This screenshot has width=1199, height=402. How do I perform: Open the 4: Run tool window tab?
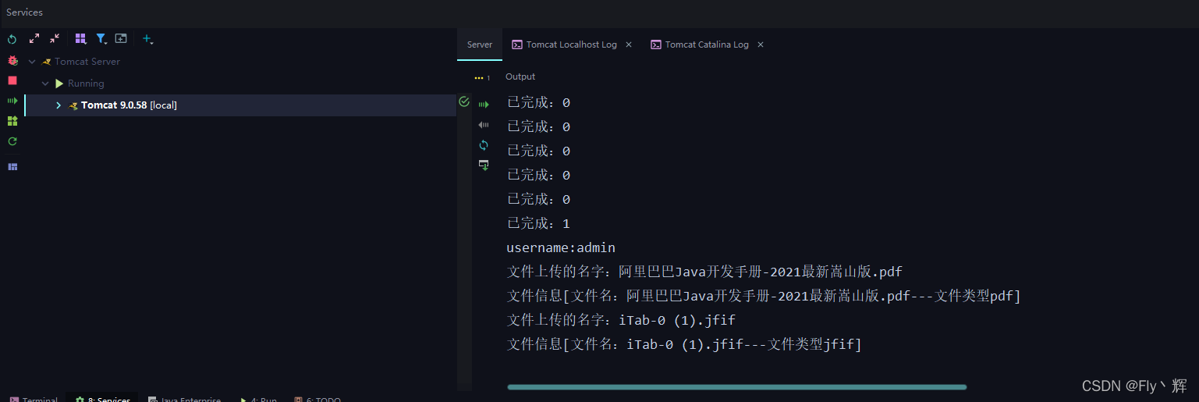[259, 398]
